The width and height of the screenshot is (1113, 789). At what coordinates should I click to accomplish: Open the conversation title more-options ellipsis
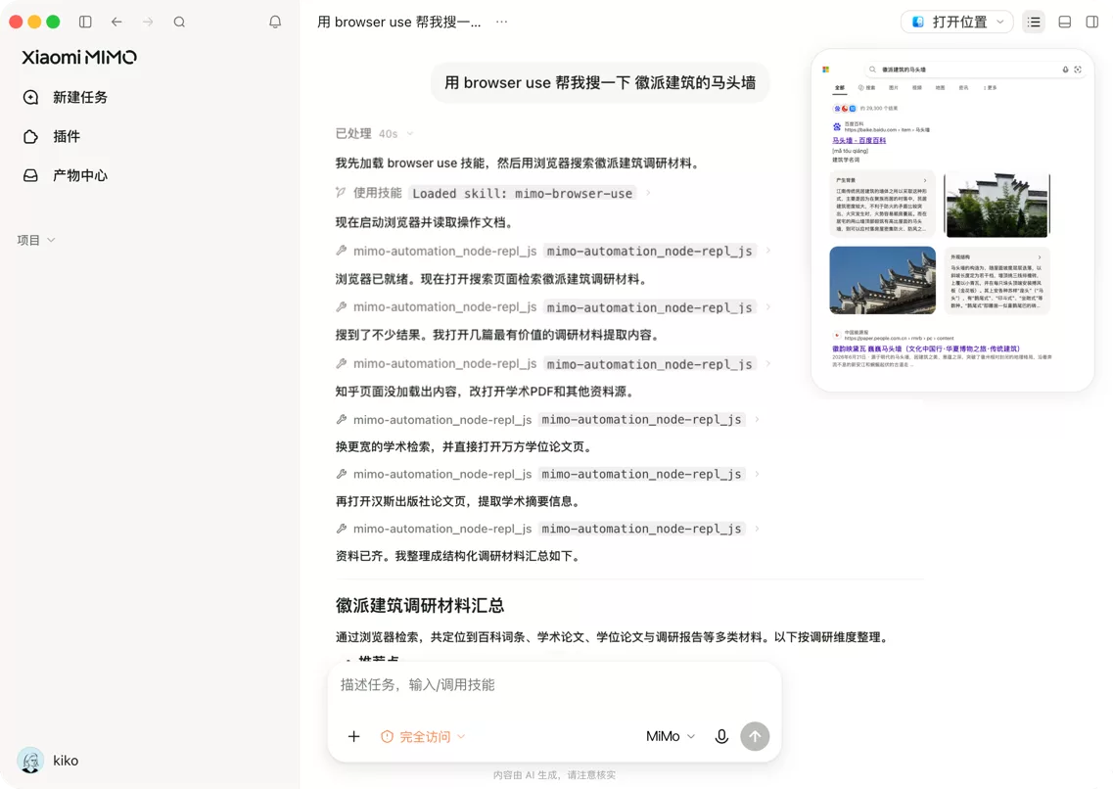pyautogui.click(x=502, y=22)
